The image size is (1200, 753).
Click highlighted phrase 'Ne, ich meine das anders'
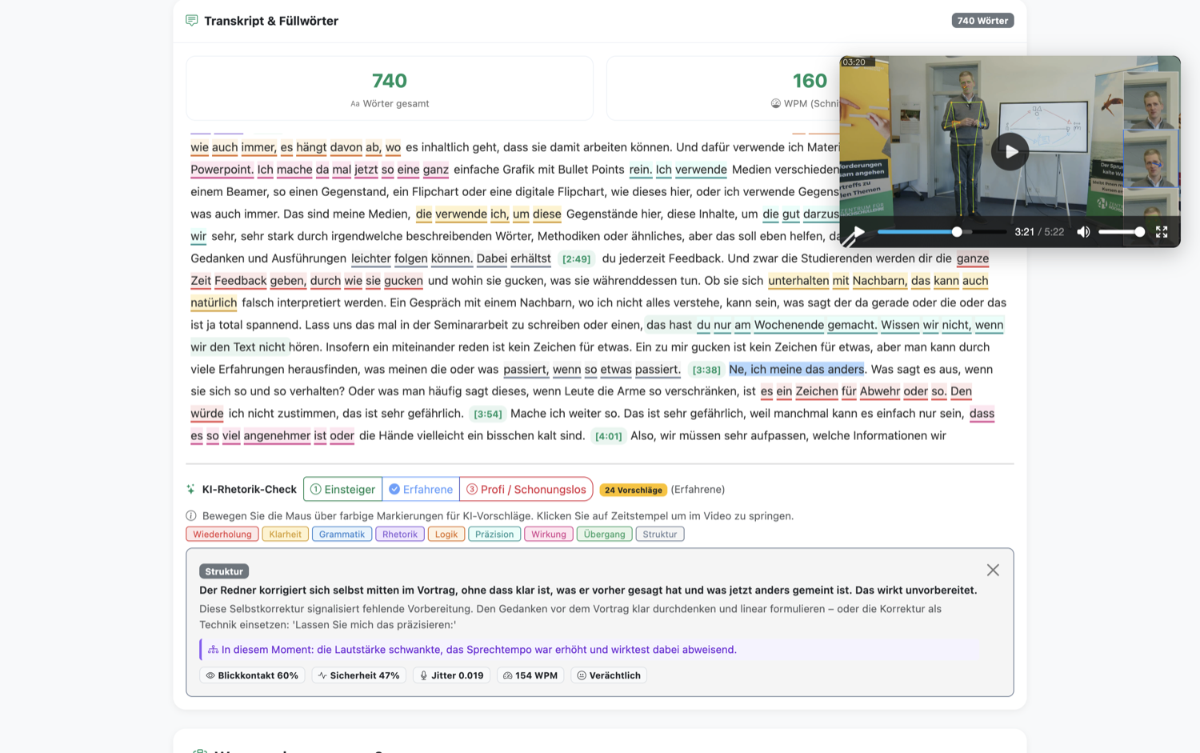coord(796,369)
